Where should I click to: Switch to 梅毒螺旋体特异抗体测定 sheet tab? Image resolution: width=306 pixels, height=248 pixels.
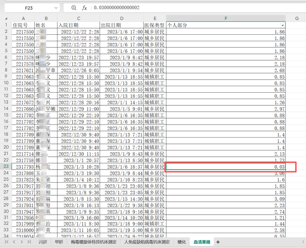(93, 242)
